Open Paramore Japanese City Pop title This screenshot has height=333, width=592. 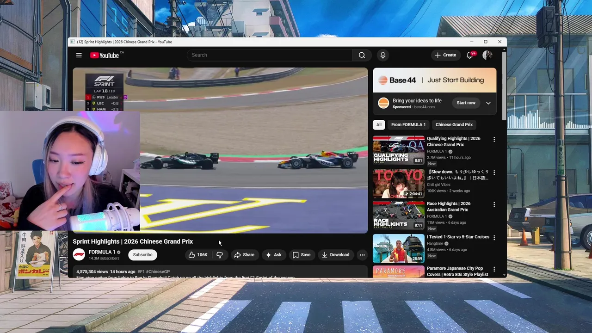[457, 271]
